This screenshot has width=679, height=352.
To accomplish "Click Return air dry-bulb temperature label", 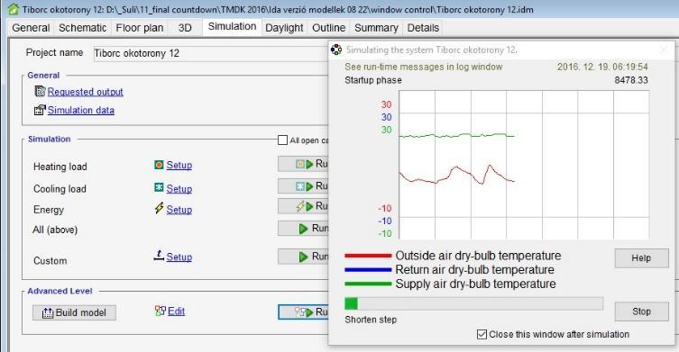I will pos(474,270).
